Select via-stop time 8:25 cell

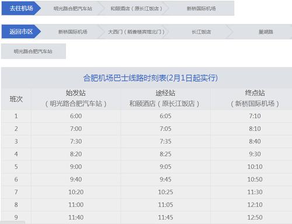165,154
